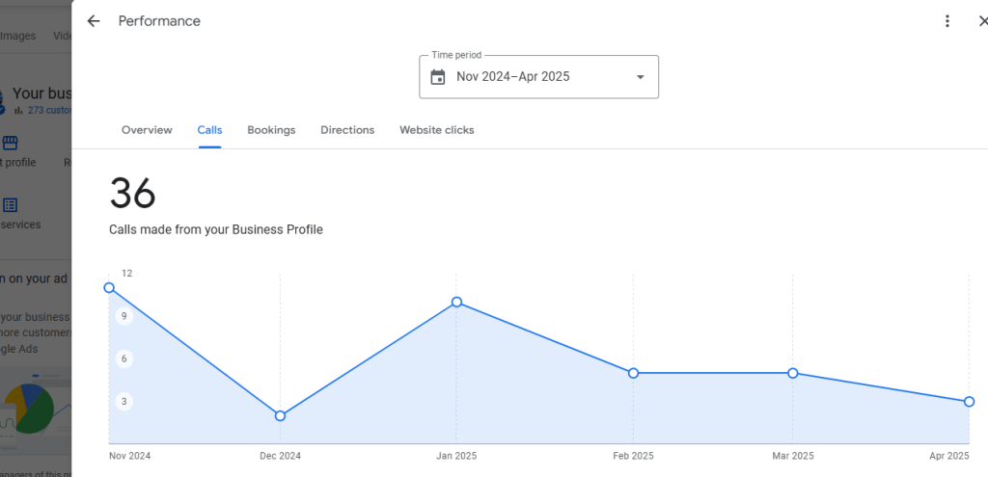Select the Feb 2025 chart data point
Viewport: 988px width, 477px height.
click(633, 373)
